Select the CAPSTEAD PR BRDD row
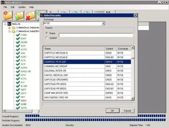Viewport: 169px width, 128px height. click(87, 89)
